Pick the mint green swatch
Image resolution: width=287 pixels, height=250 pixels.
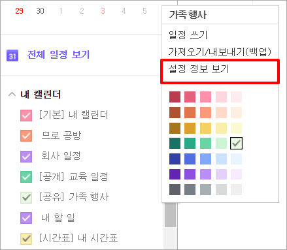click(205, 143)
